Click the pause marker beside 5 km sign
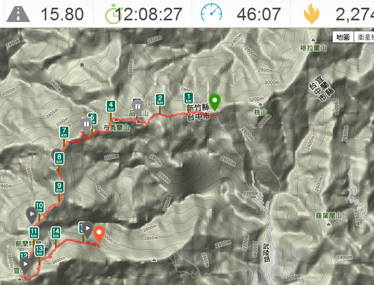The height and width of the screenshot is (285, 374). click(86, 125)
